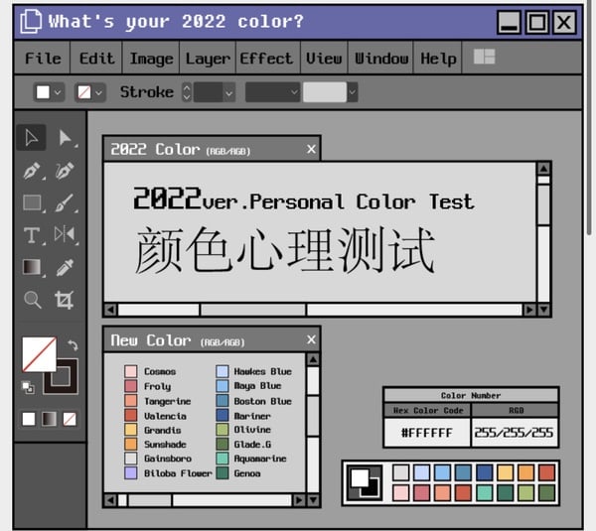Select the Type tool
596x531 pixels.
click(x=32, y=235)
